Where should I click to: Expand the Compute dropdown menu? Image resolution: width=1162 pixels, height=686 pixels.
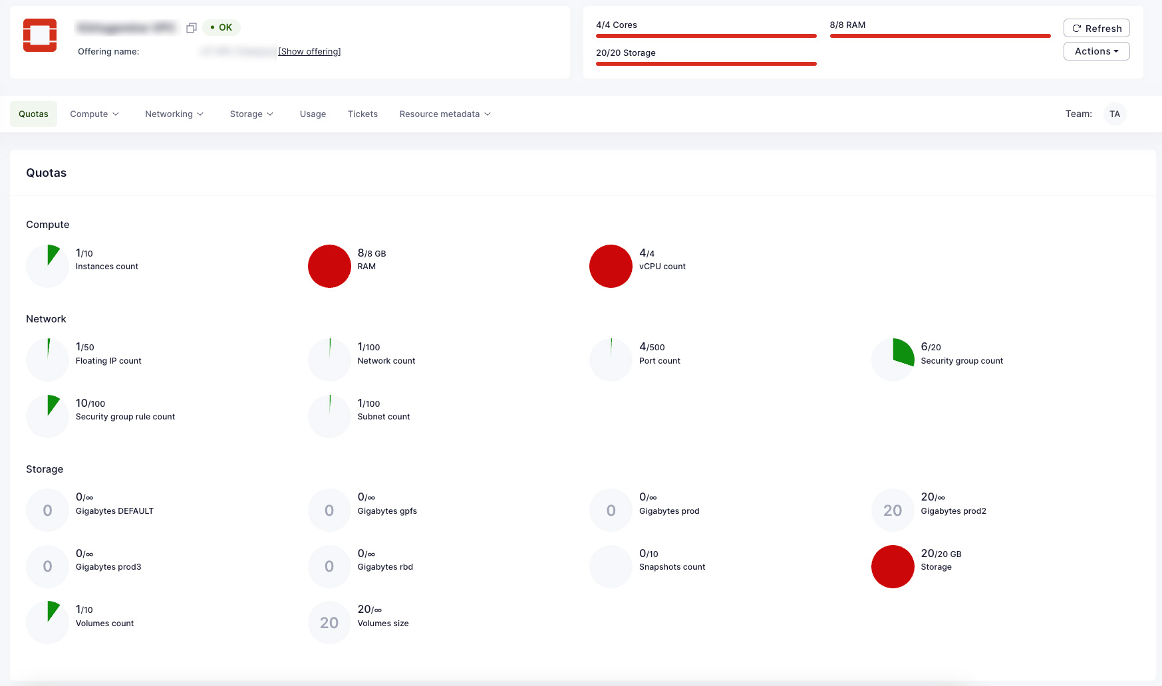point(94,114)
